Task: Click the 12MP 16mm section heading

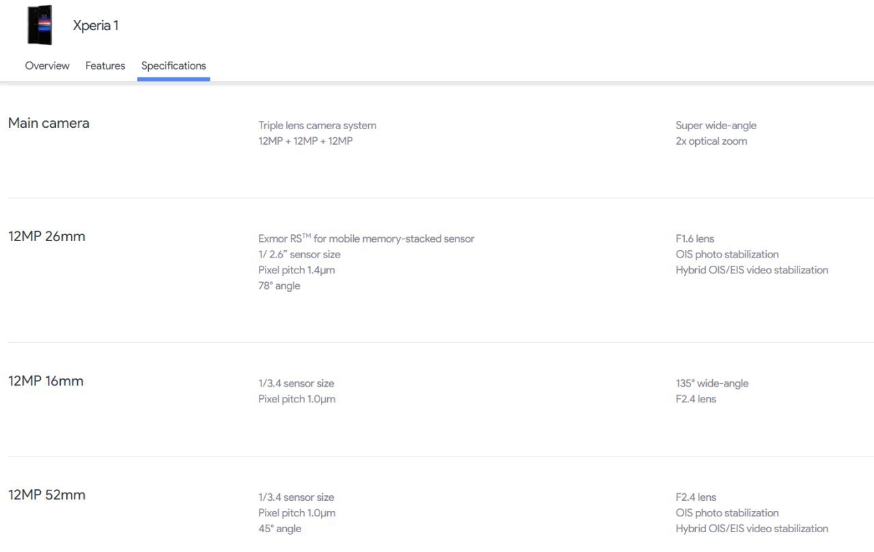Action: coord(46,381)
